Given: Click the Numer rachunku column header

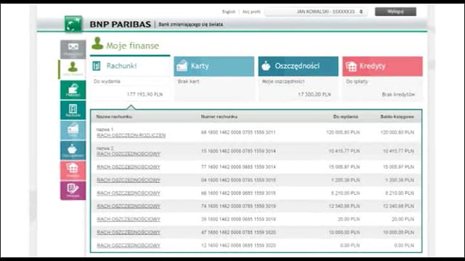Looking at the screenshot, I should click(219, 117).
